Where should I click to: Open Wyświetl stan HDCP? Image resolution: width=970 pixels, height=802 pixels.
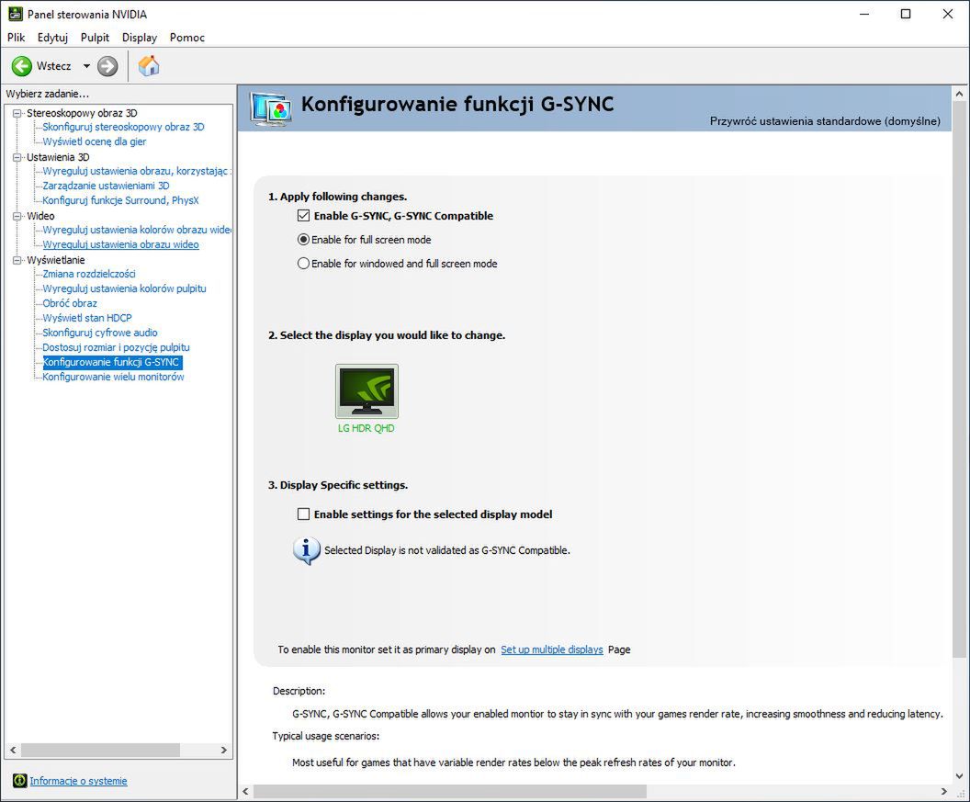coord(87,318)
